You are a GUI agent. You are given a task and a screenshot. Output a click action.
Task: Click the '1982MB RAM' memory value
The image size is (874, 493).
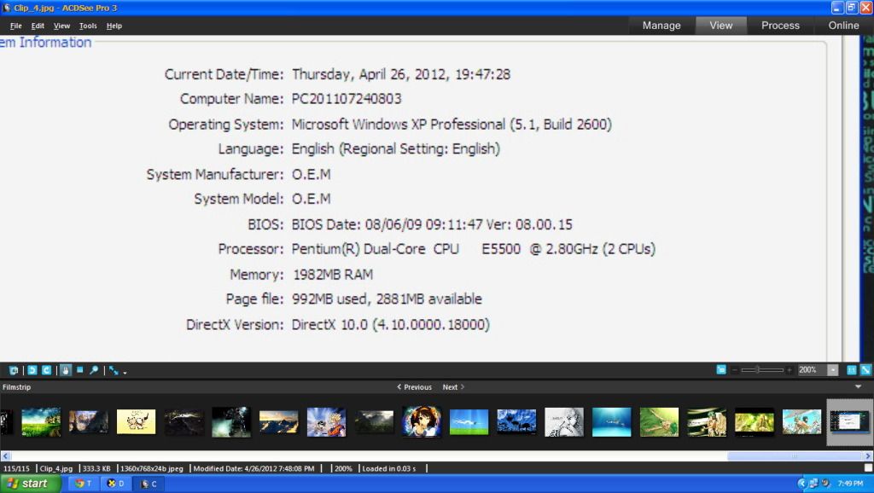point(333,275)
